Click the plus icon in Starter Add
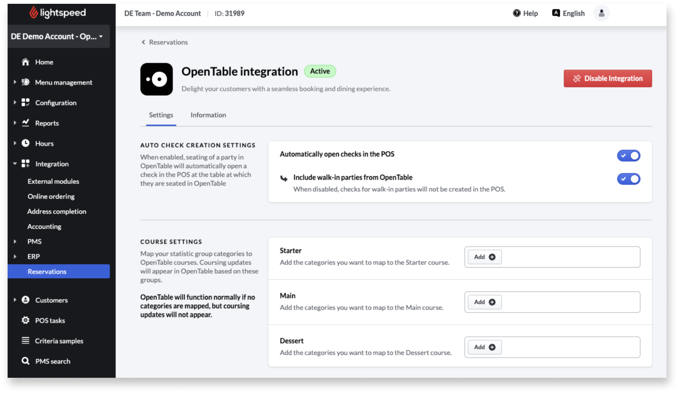The height and width of the screenshot is (393, 678). [x=492, y=257]
